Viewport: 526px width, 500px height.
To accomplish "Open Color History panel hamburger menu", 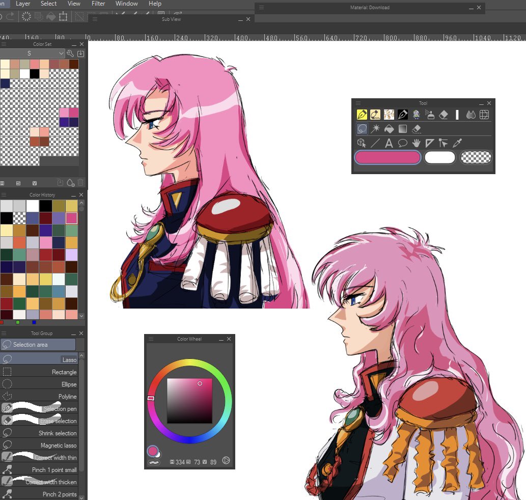I will pos(4,195).
